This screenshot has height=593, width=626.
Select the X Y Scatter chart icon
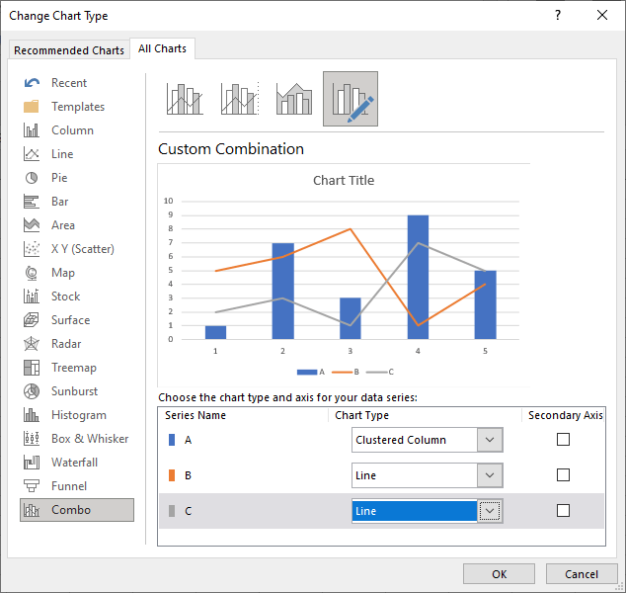click(x=32, y=249)
